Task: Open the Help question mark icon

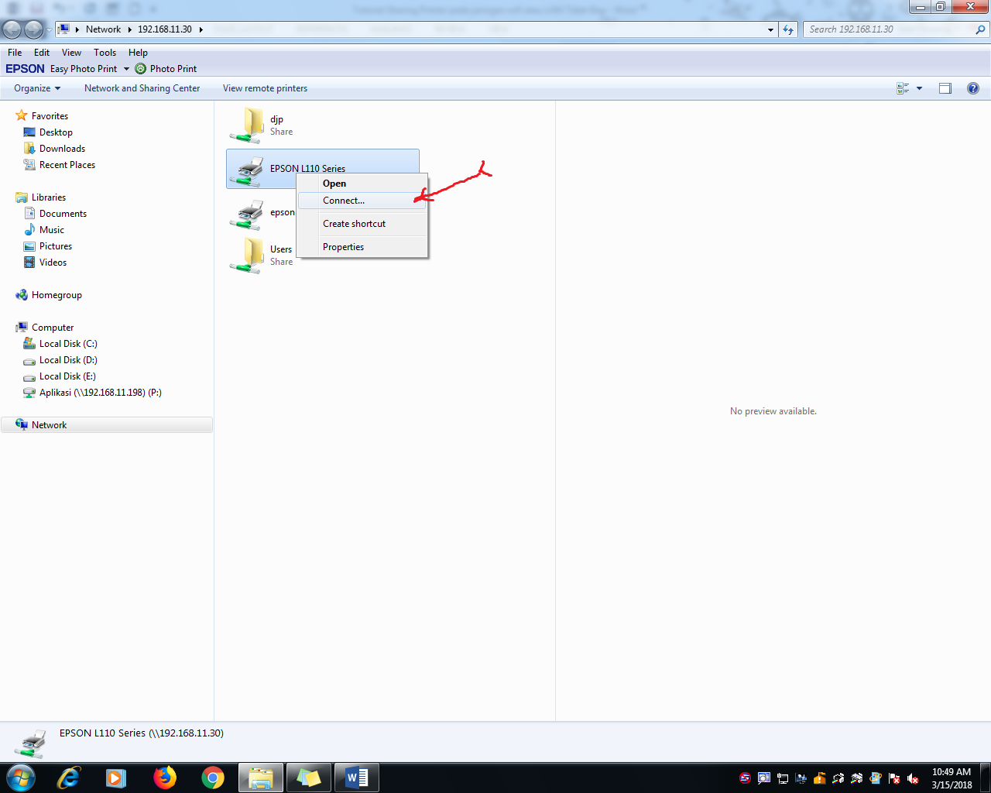Action: tap(973, 88)
